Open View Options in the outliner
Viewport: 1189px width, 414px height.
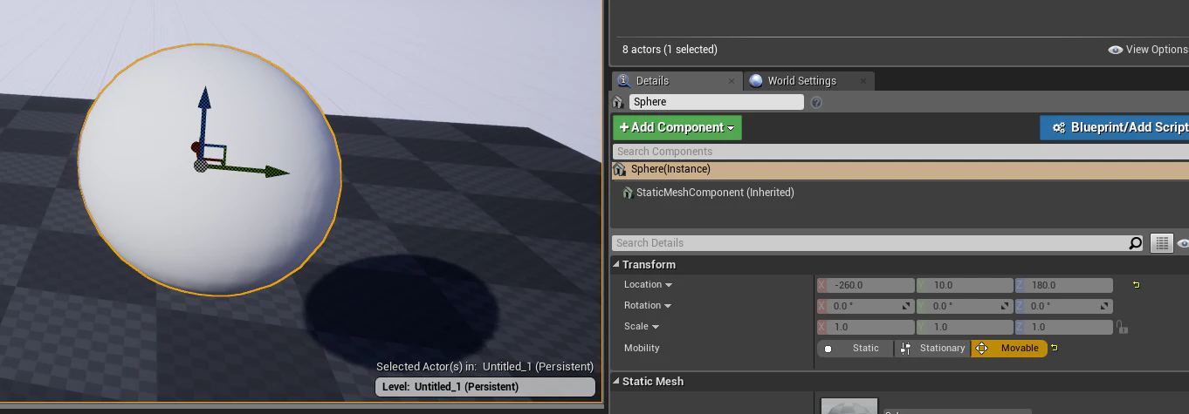[1148, 50]
